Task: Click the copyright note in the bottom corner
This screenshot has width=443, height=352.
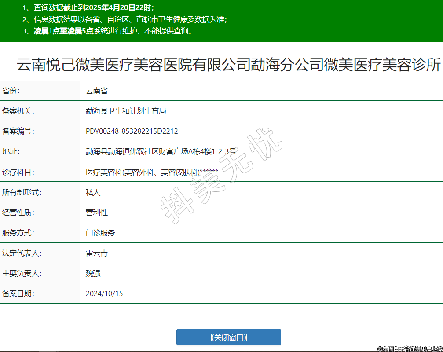Action: click(x=410, y=348)
